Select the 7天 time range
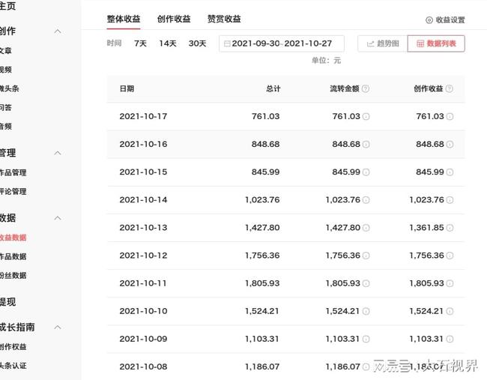Viewport: 487px width, 380px height. (140, 43)
